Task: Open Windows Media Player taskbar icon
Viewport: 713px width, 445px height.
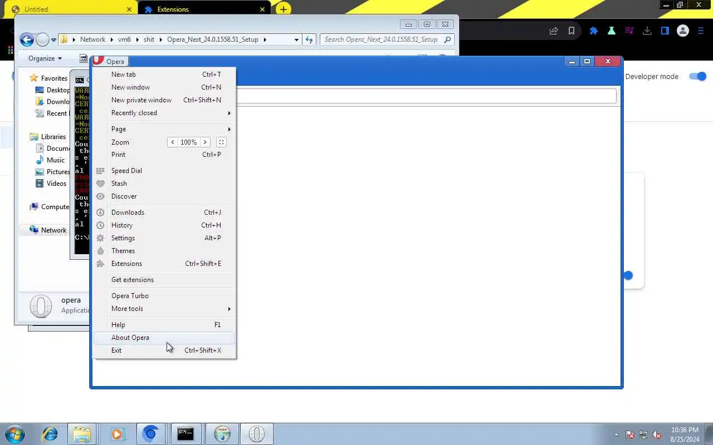Action: [117, 434]
